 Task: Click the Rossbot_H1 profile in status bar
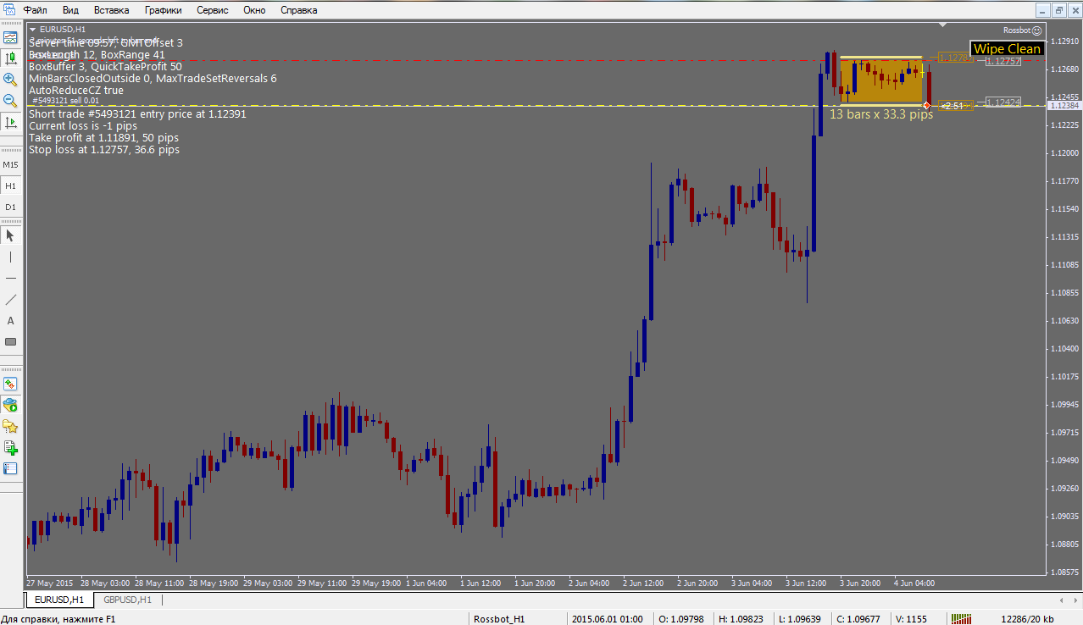(498, 618)
